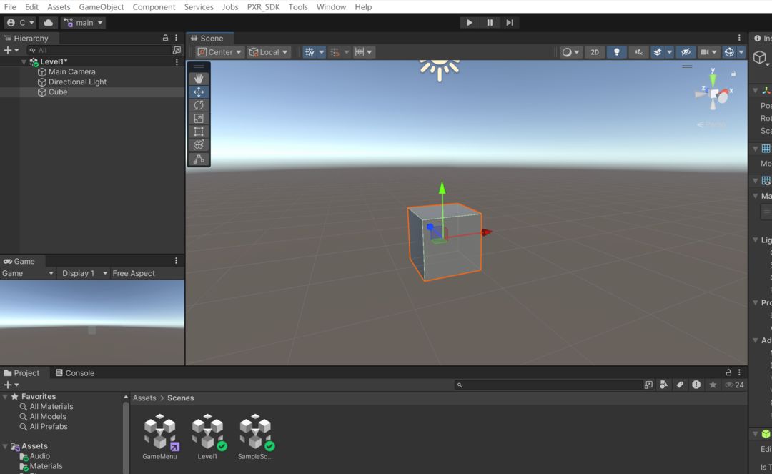
Task: Toggle scene audio mute
Action: pos(638,52)
